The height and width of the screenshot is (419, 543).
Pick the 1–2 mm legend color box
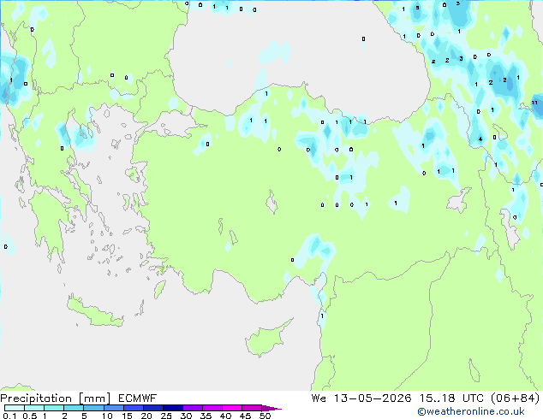[x=54, y=408]
